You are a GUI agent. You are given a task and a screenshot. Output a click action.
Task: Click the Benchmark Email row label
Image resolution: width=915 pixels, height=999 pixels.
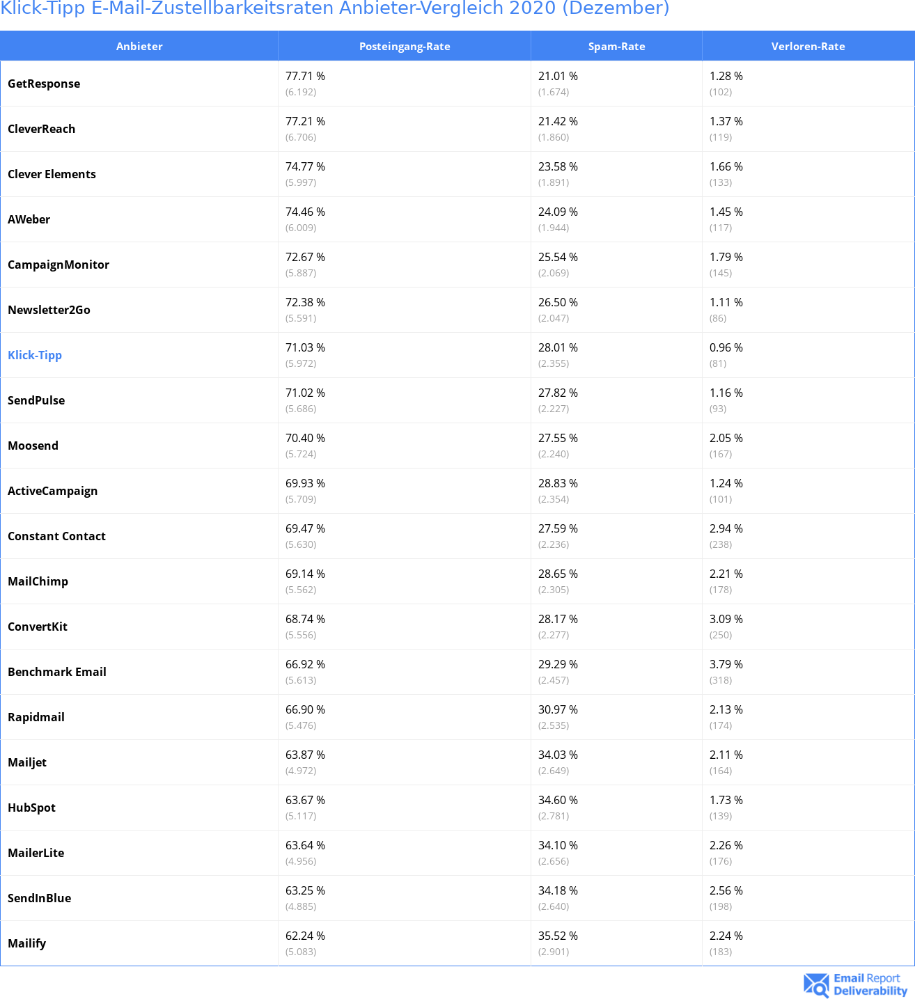coord(57,672)
